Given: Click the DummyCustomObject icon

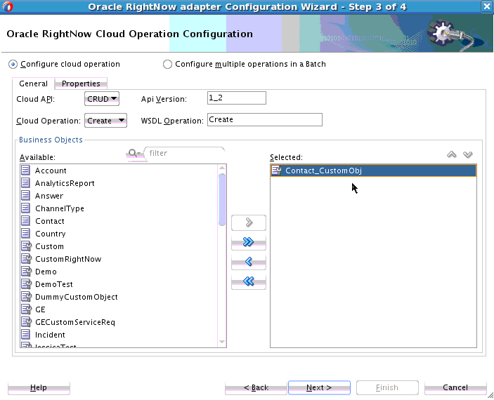Looking at the screenshot, I should (x=27, y=296).
